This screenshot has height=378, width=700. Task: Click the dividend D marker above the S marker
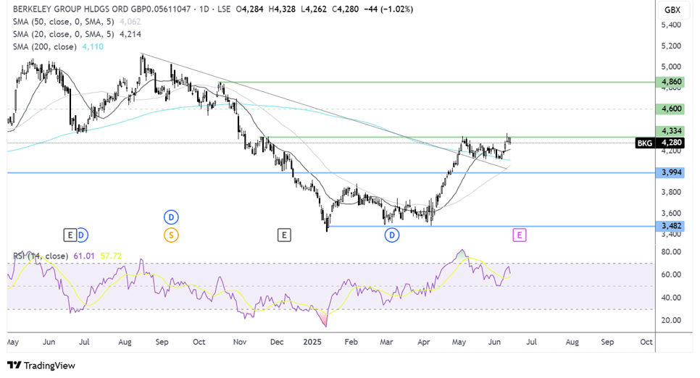click(171, 217)
